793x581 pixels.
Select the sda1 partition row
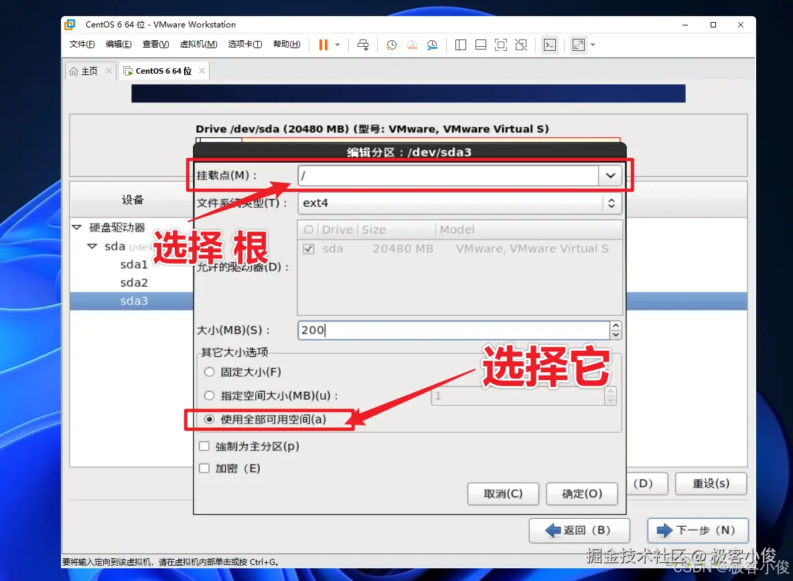134,264
